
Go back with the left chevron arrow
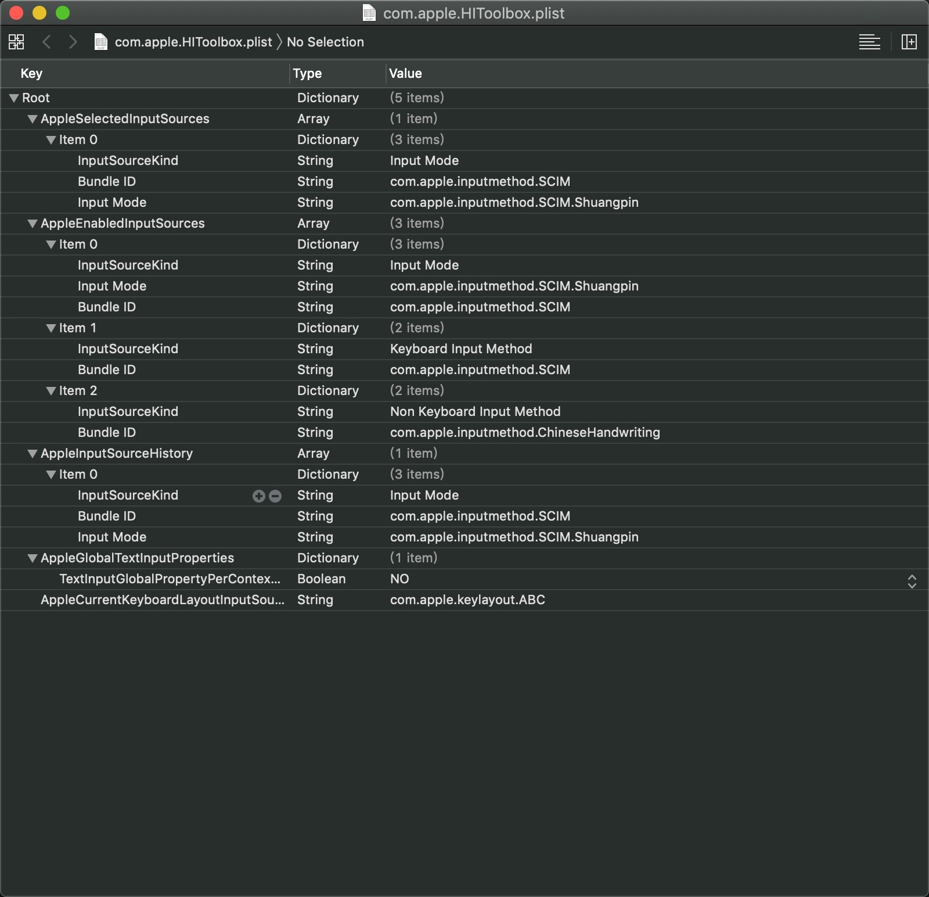tap(47, 42)
